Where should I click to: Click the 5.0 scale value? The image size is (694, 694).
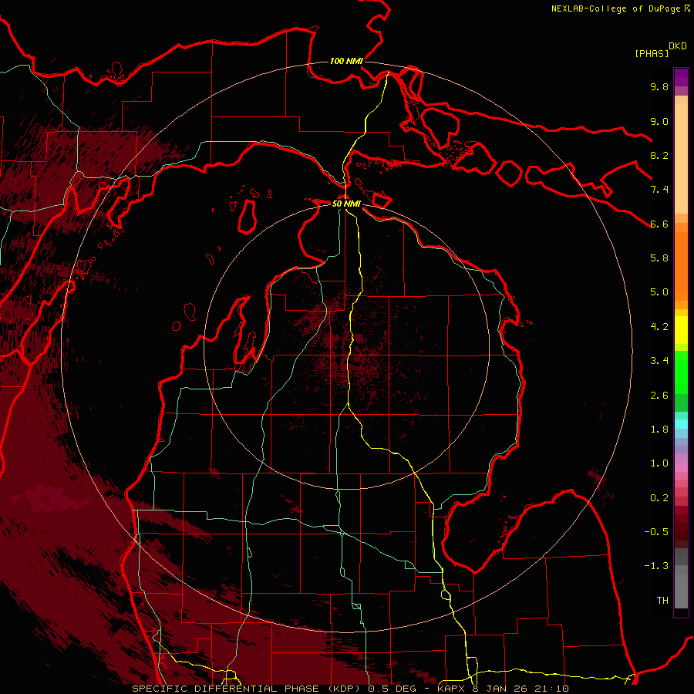point(659,292)
